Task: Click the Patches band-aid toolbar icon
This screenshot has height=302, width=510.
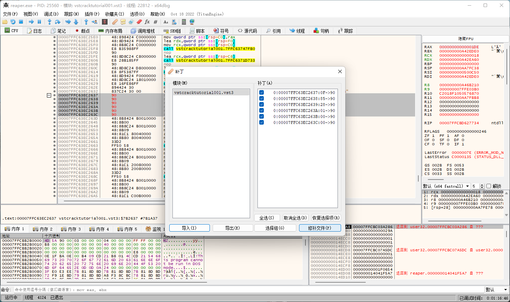Action: click(115, 22)
